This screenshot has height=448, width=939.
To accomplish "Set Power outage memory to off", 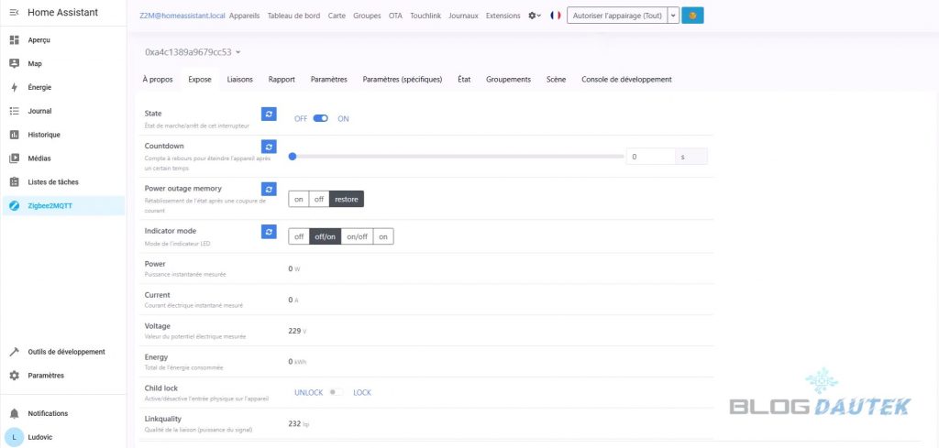I will [318, 199].
